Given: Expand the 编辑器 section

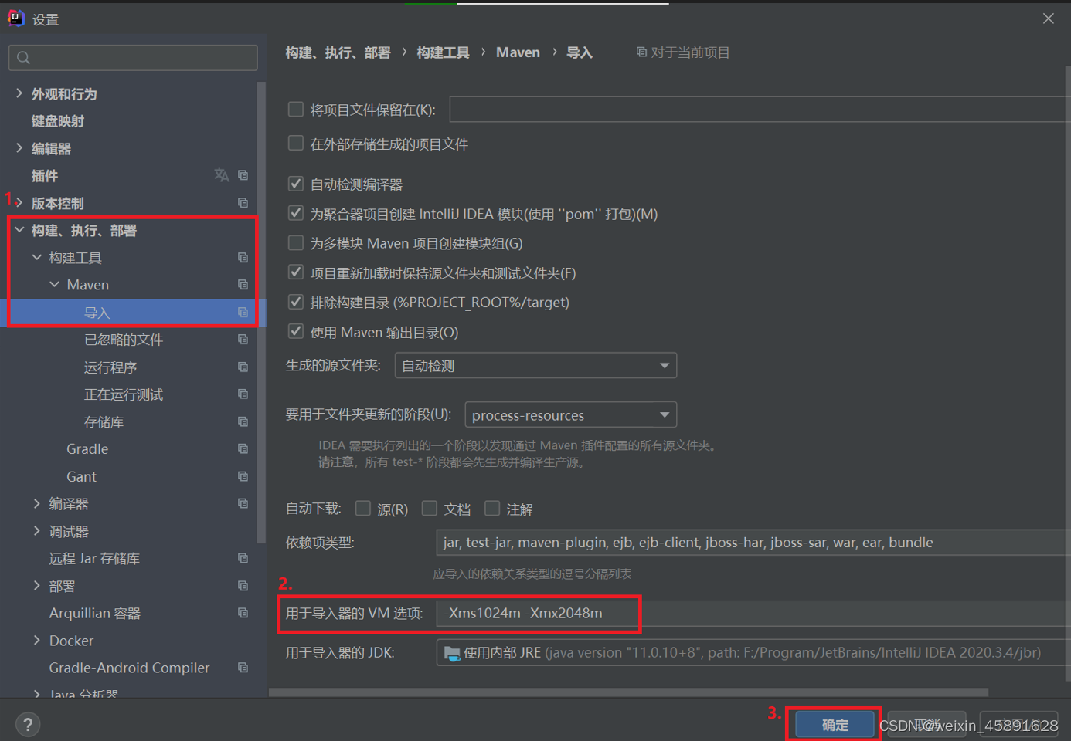Looking at the screenshot, I should coord(19,148).
